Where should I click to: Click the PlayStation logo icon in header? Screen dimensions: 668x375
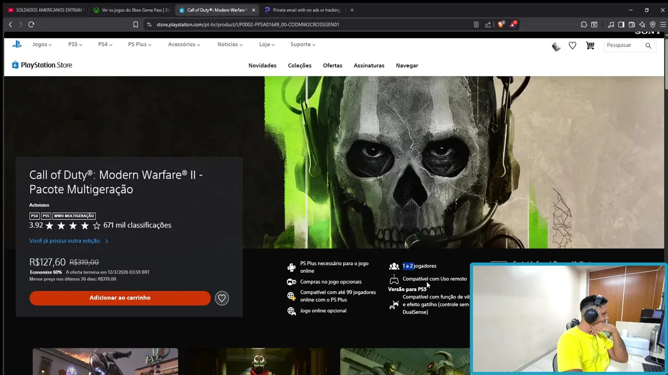17,44
